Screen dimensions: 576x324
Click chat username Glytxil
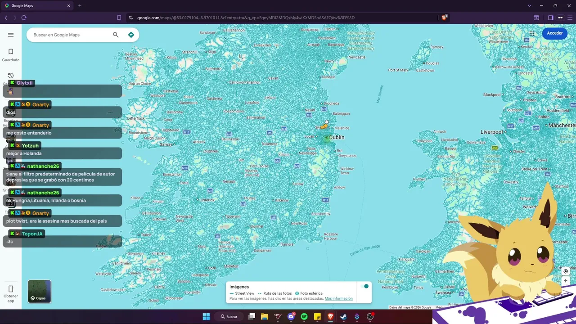click(x=24, y=83)
